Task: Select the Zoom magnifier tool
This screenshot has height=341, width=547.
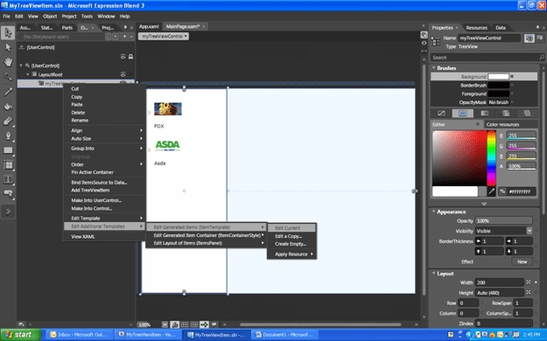Action: click(8, 77)
